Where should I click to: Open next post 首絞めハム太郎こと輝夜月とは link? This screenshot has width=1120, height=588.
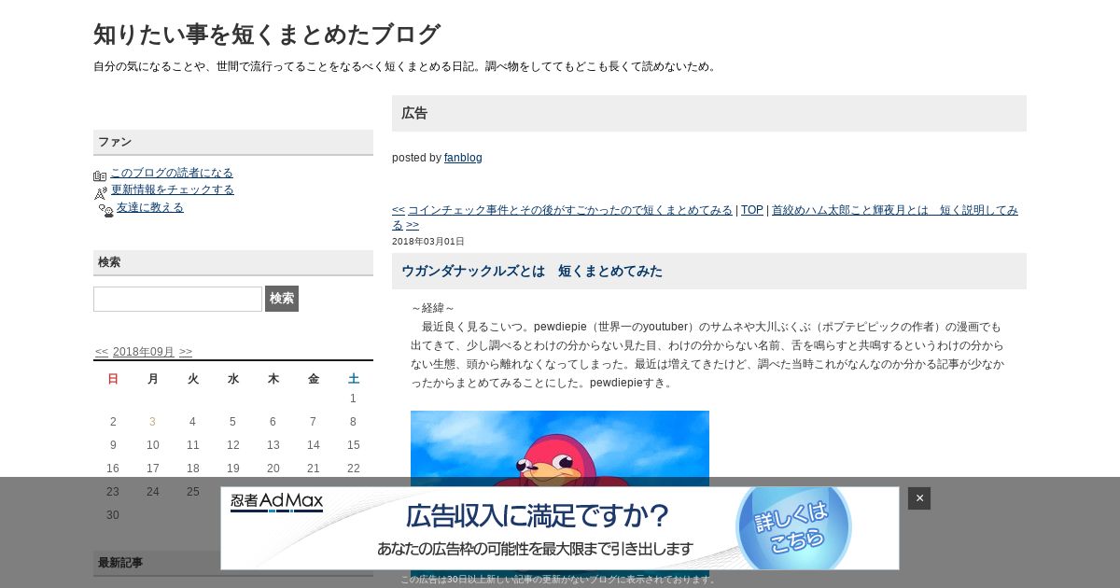pyautogui.click(x=705, y=217)
